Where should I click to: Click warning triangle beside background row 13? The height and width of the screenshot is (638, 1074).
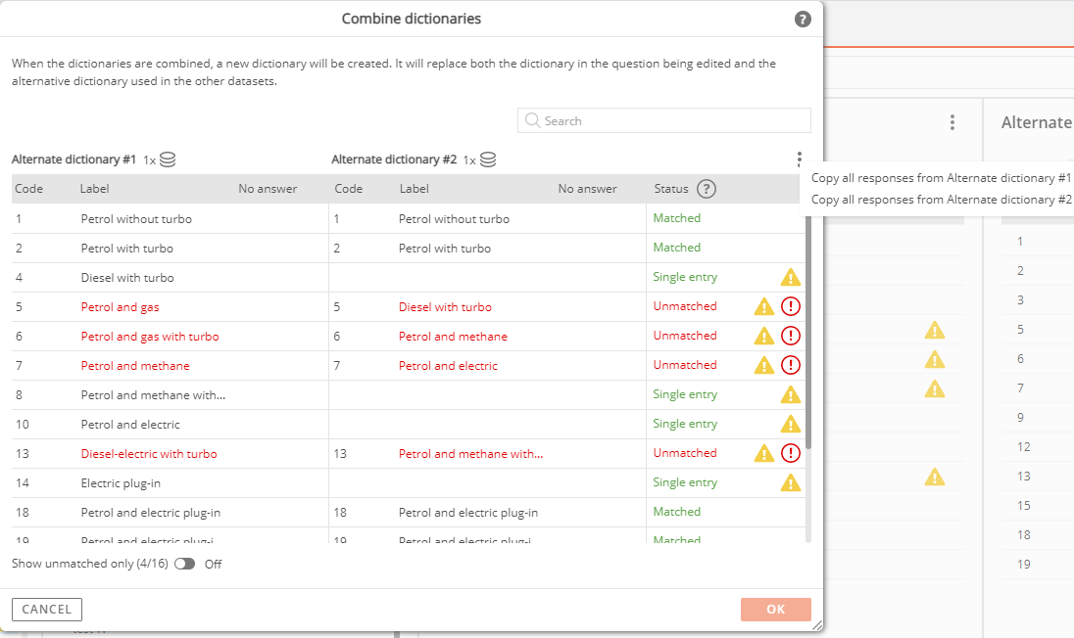coord(934,477)
